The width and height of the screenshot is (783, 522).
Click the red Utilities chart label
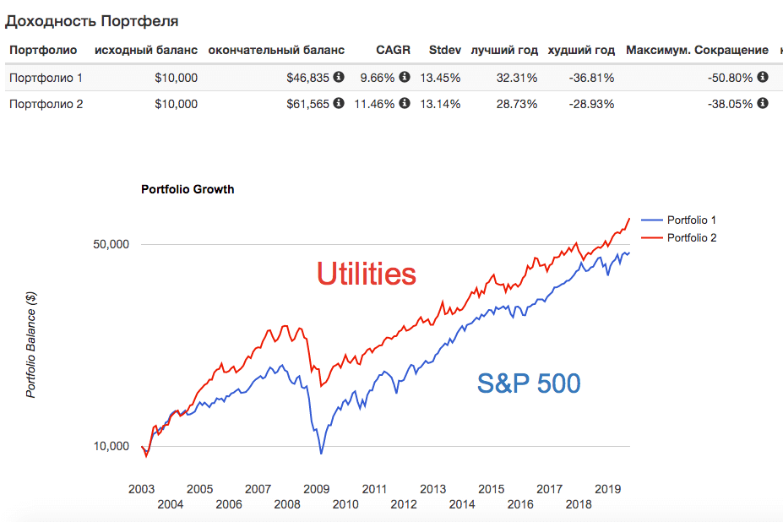click(367, 274)
